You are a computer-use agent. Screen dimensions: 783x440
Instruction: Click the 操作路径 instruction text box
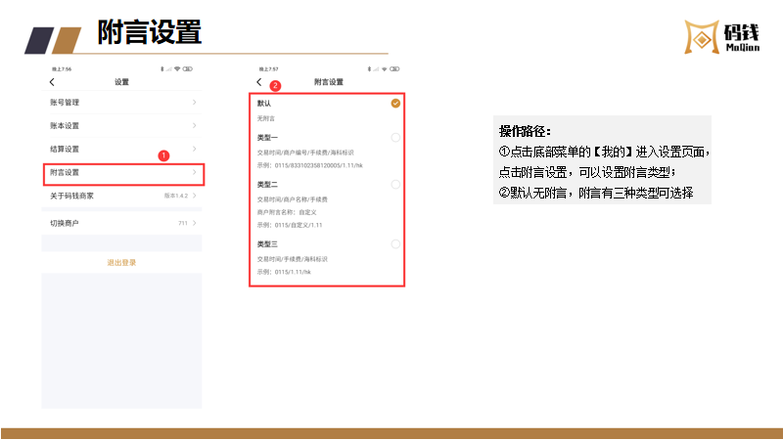tap(603, 161)
